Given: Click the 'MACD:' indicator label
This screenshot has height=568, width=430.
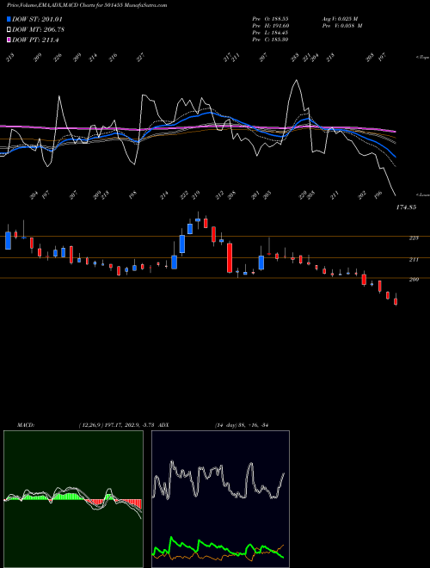Looking at the screenshot, I should (x=26, y=425).
